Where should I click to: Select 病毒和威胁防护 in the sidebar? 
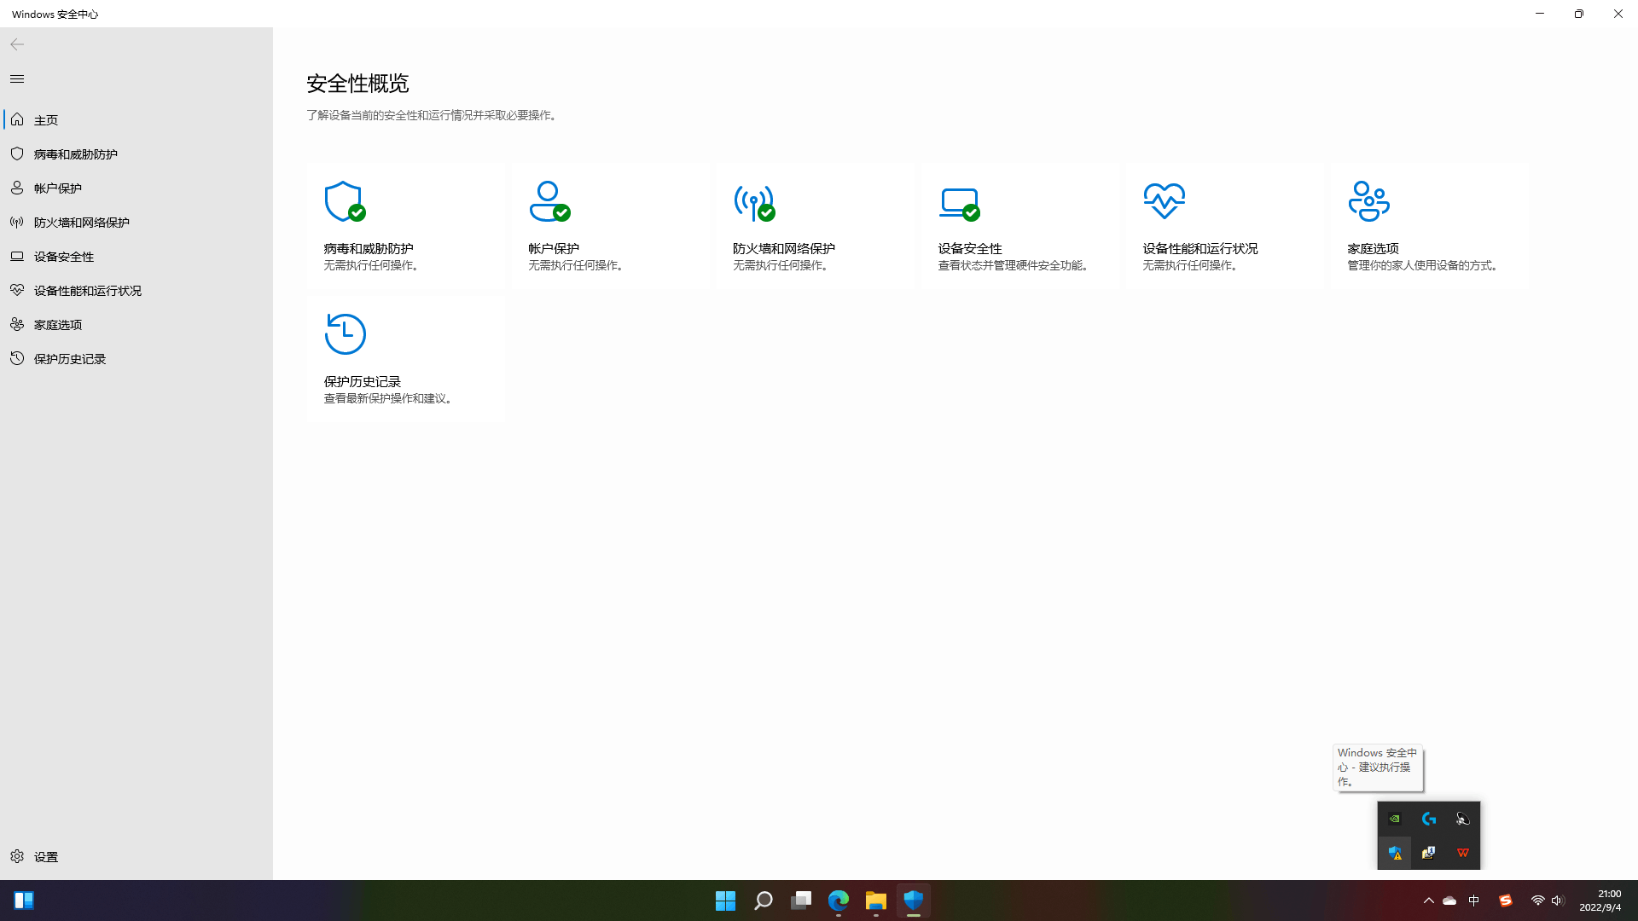(136, 154)
